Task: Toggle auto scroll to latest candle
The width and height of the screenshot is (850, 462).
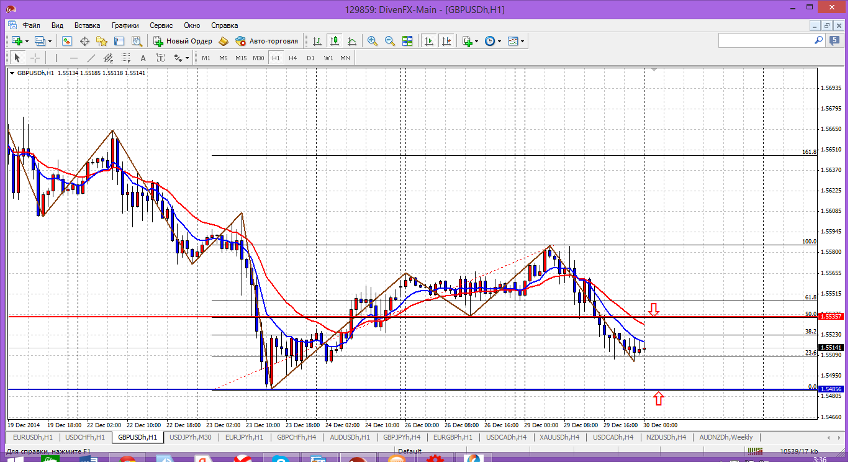Action: coord(428,41)
